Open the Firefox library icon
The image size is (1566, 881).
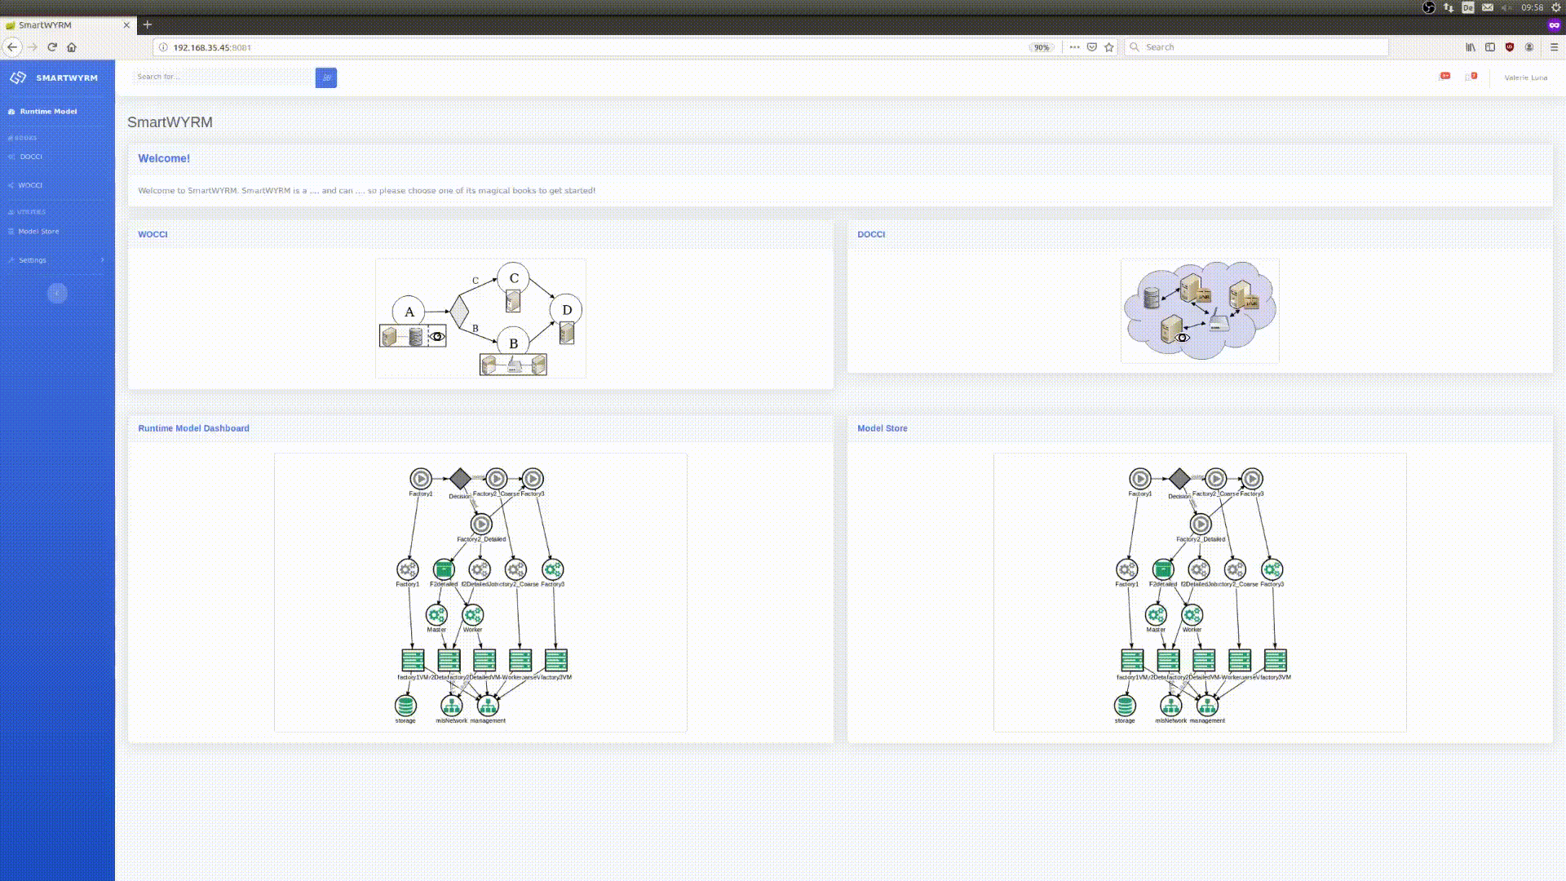(x=1471, y=47)
